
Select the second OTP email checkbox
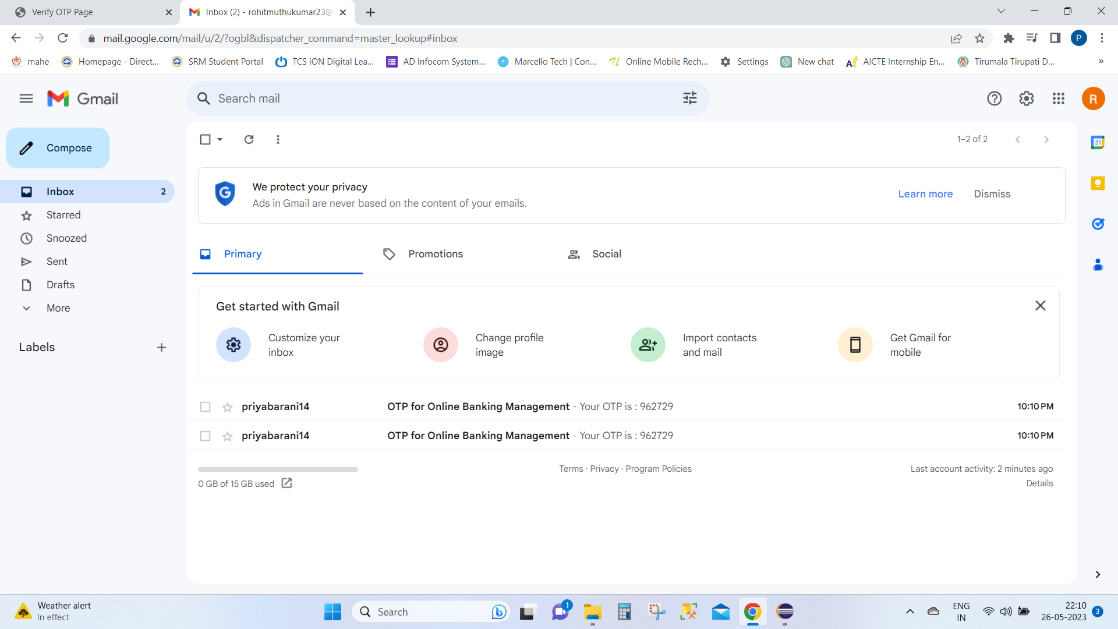(x=205, y=436)
